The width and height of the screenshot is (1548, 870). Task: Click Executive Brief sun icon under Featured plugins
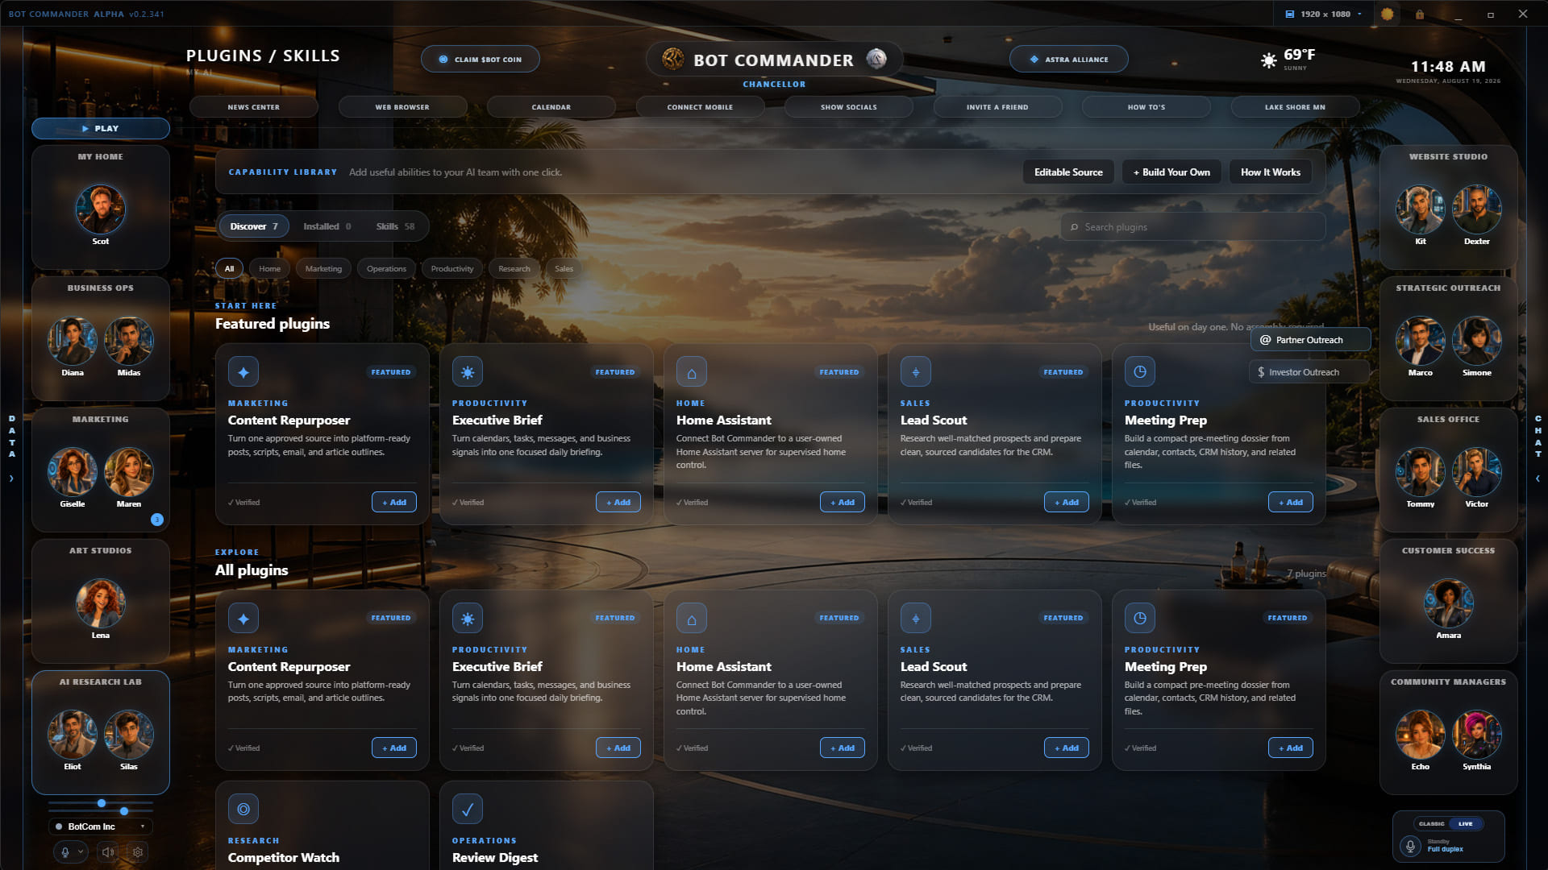point(468,372)
